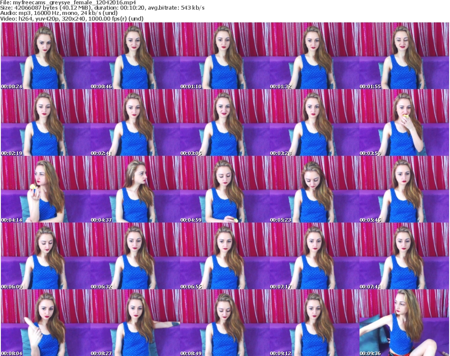This screenshot has height=356, width=450.
Task: Click the frame marked 00:04:59
Action: 225,189
